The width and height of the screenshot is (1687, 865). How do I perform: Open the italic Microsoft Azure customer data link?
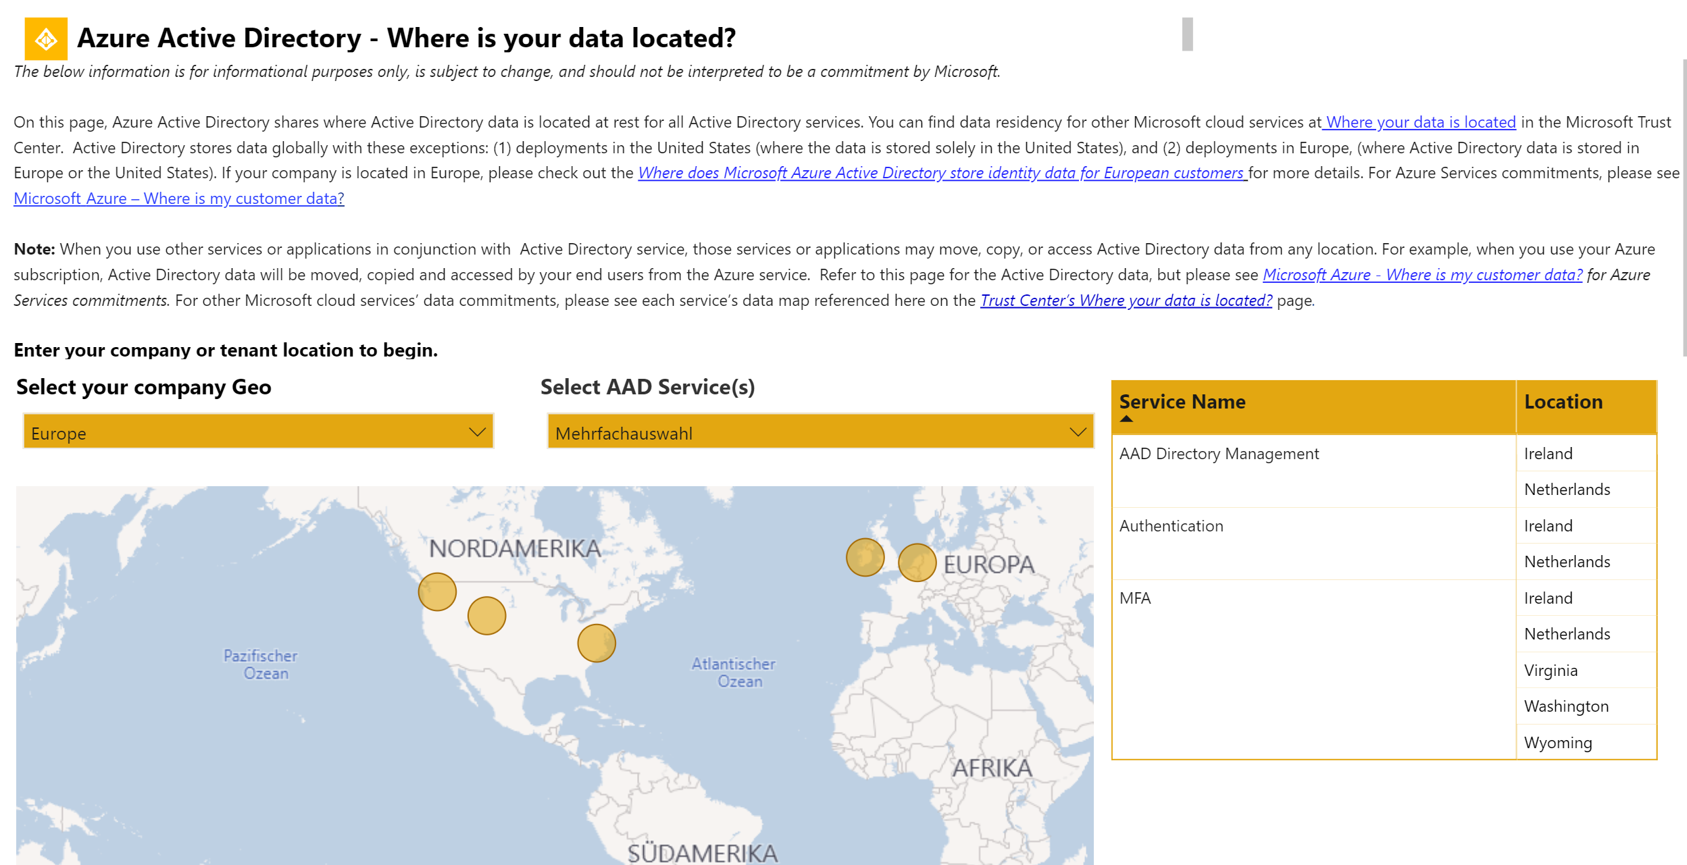coord(1422,276)
